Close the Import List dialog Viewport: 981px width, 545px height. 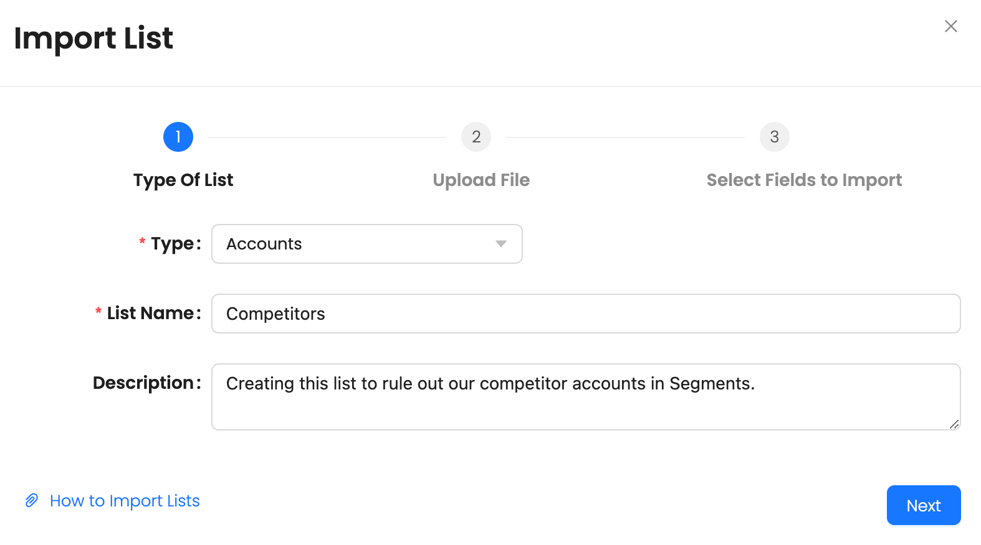tap(950, 26)
